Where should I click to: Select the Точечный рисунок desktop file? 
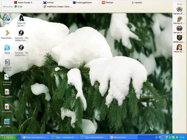click(x=7, y=80)
